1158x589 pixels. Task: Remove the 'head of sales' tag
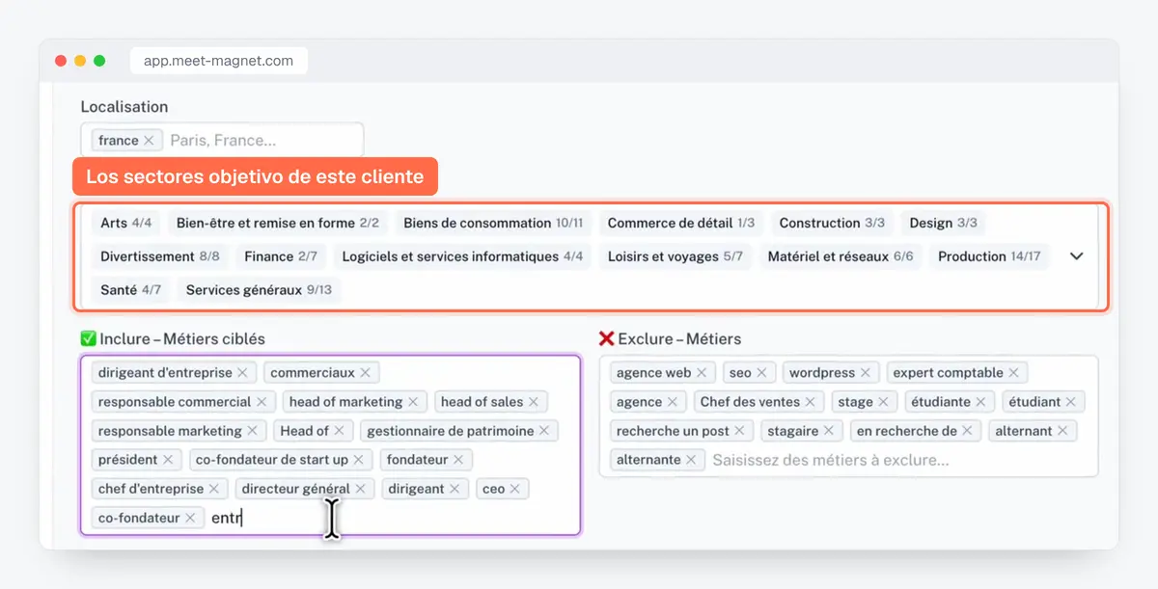click(x=533, y=402)
